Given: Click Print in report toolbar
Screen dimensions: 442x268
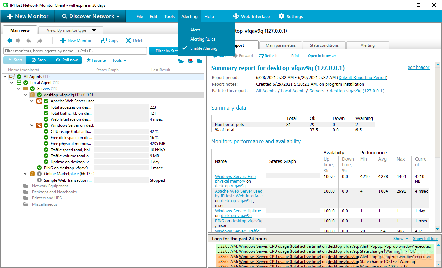Looking at the screenshot, I should [295, 56].
